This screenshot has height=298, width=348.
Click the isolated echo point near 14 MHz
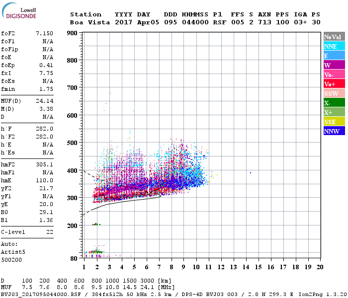251,173
